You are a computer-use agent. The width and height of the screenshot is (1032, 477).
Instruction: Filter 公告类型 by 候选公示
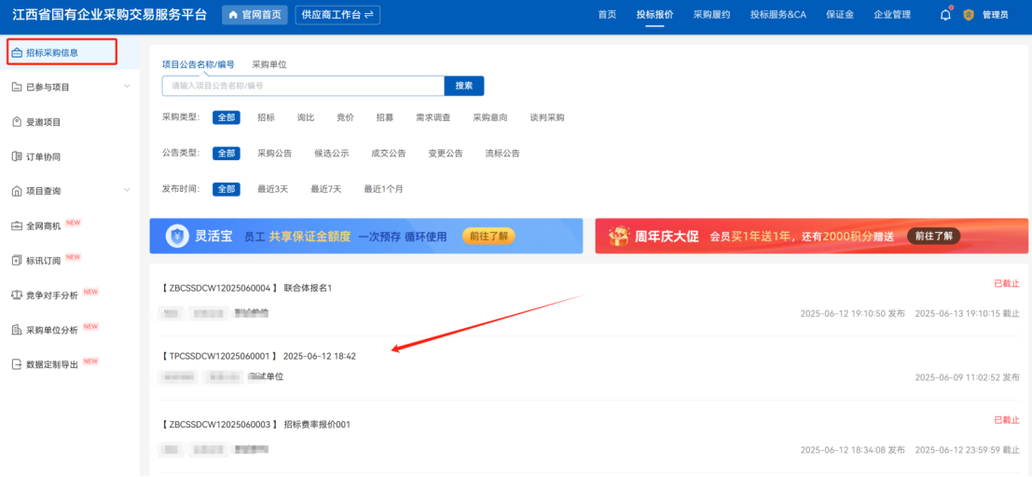(x=332, y=154)
